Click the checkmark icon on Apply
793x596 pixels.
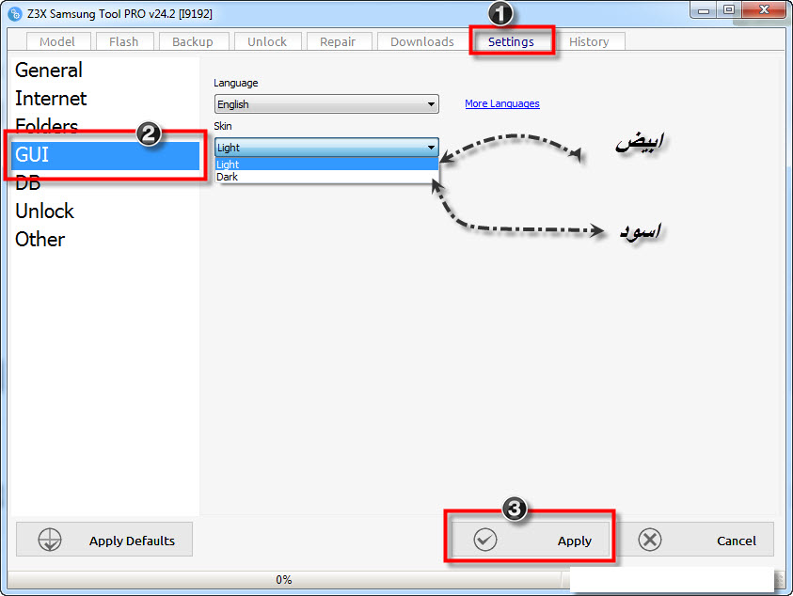tap(485, 540)
